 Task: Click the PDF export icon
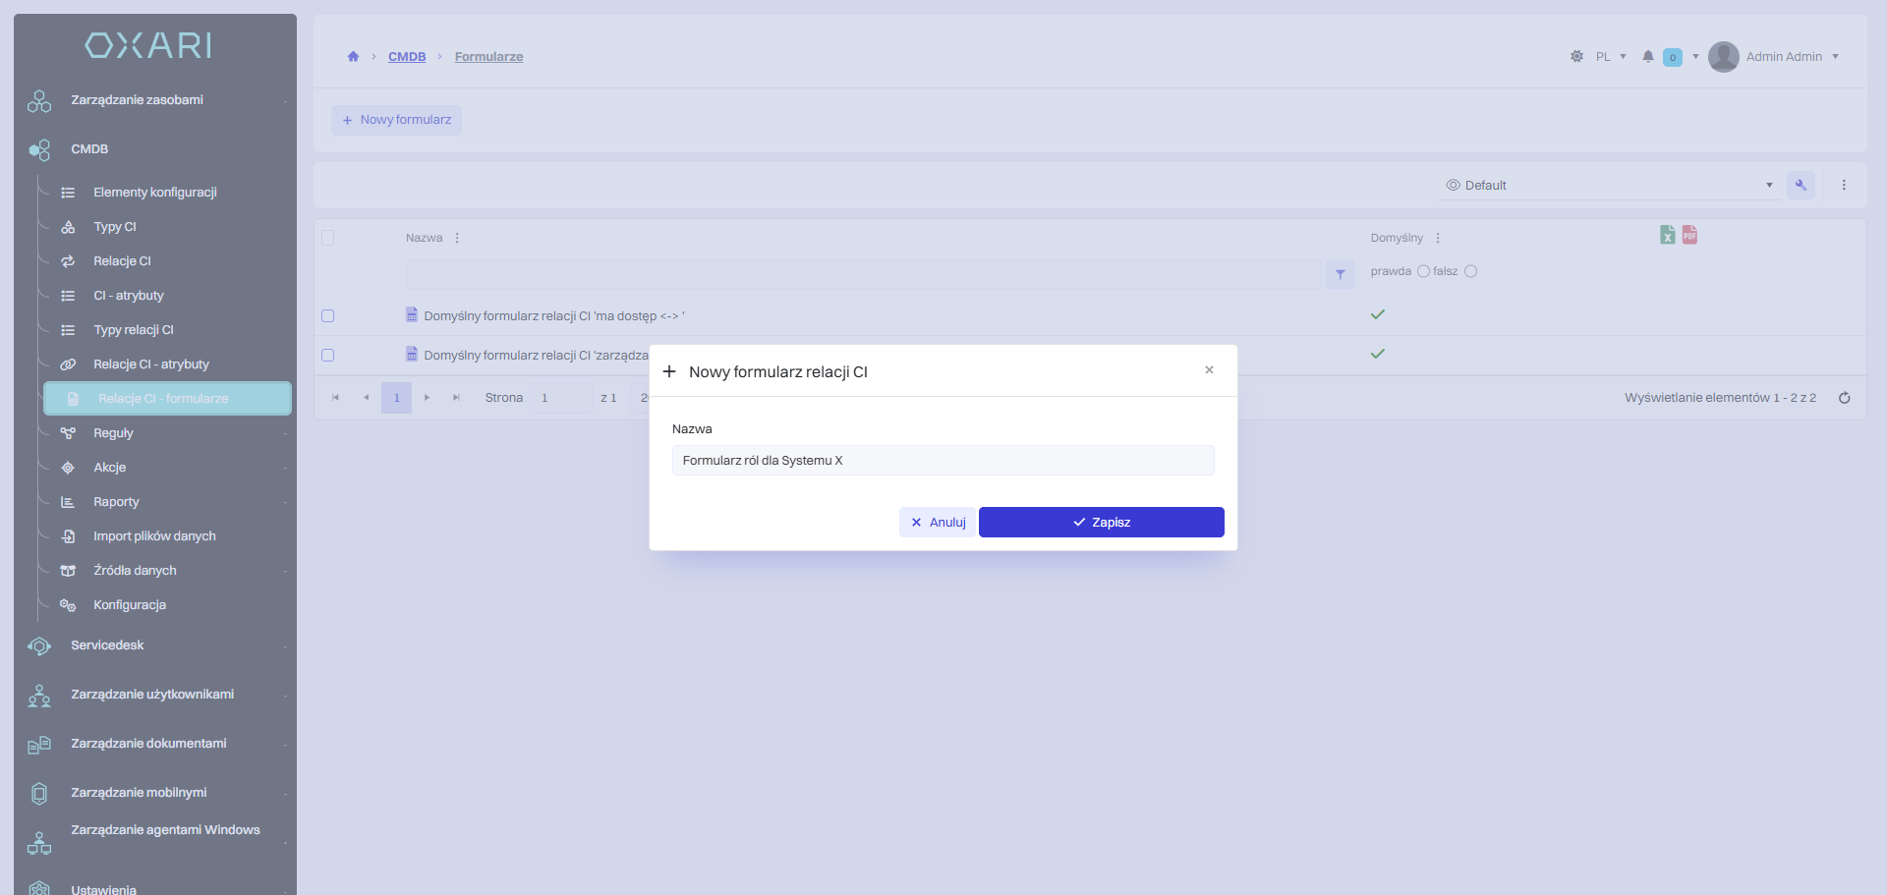coord(1689,235)
